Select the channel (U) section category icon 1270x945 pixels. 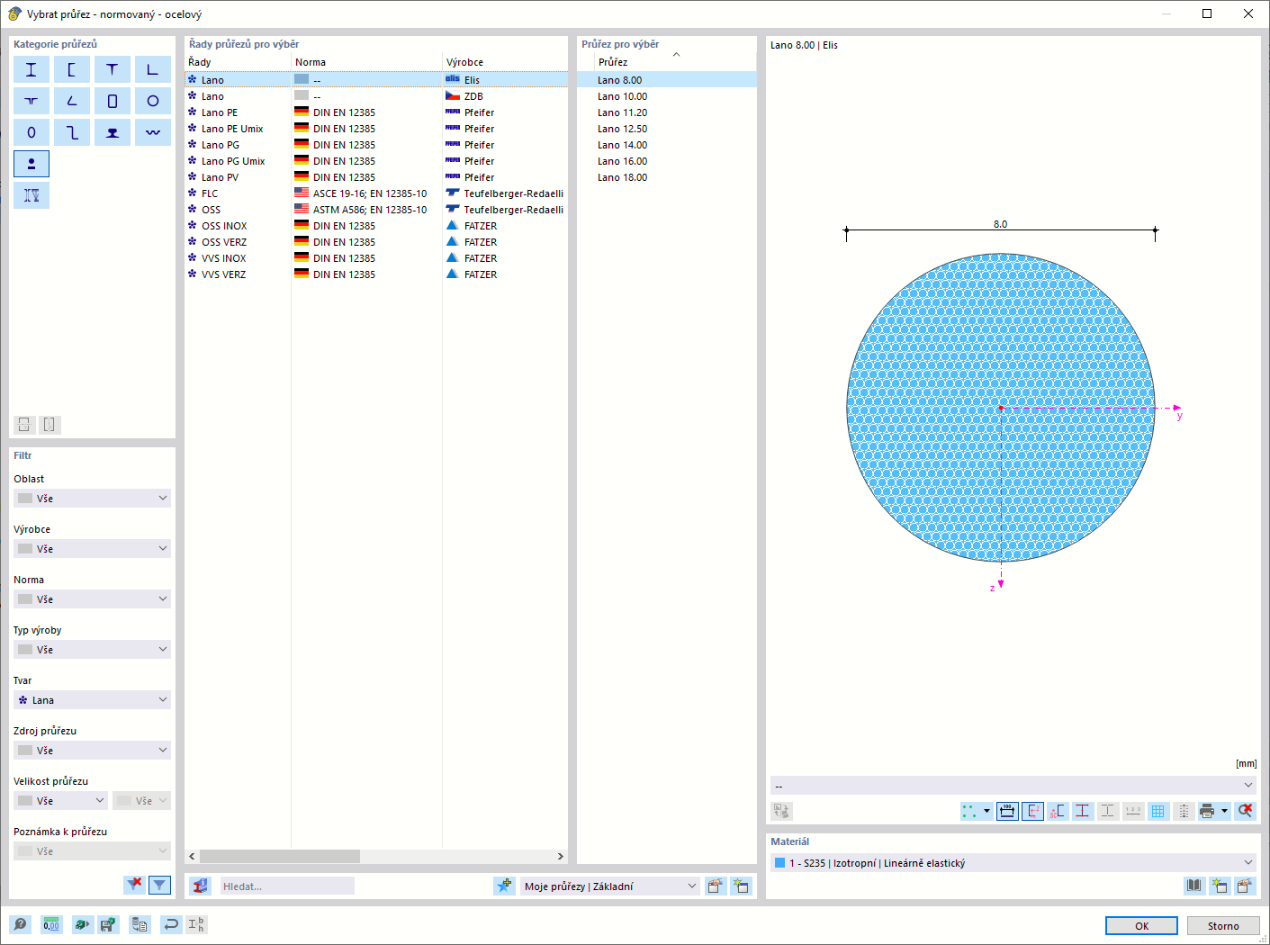[x=72, y=69]
